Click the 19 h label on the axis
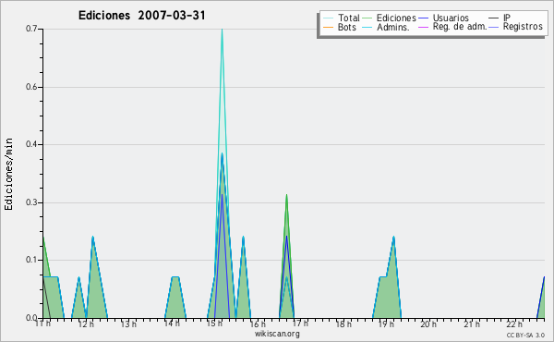The width and height of the screenshot is (554, 342). (x=386, y=324)
